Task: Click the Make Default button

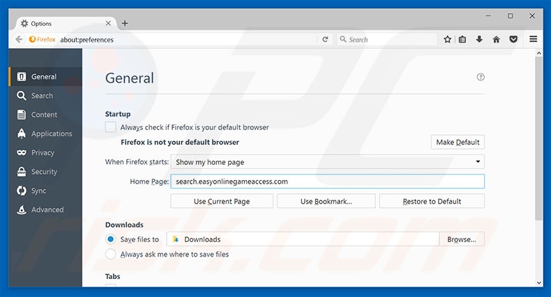Action: pyautogui.click(x=458, y=142)
